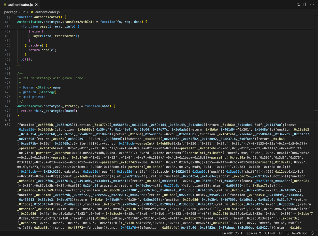Viewport: 318px width, 236px height.
Task: Open the package breadcrumb dropdown
Action: pos(11,12)
